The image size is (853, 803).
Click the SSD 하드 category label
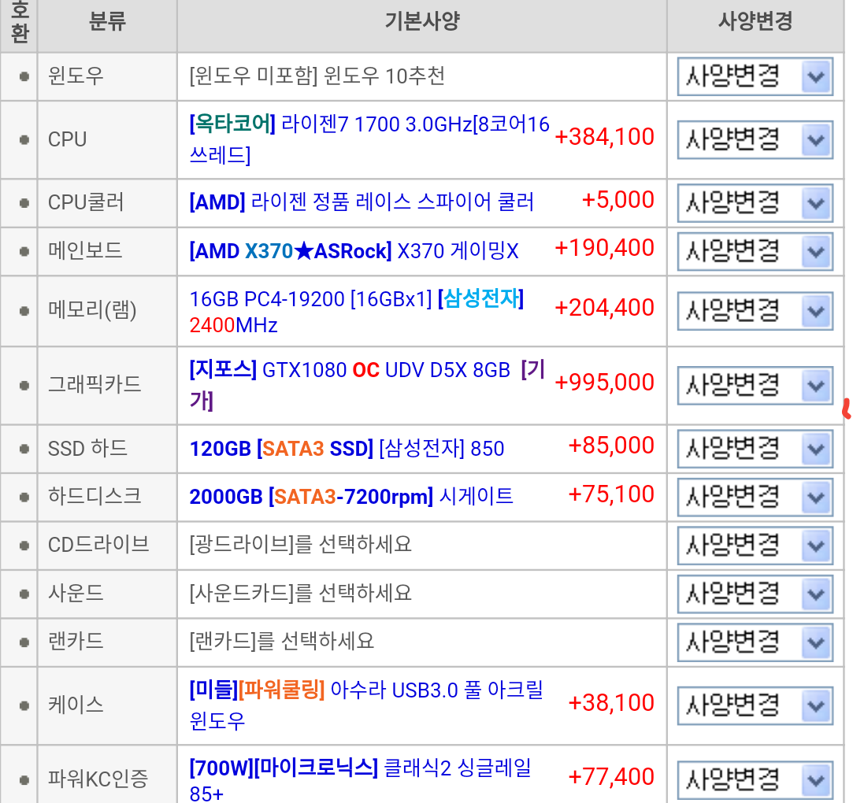(87, 449)
